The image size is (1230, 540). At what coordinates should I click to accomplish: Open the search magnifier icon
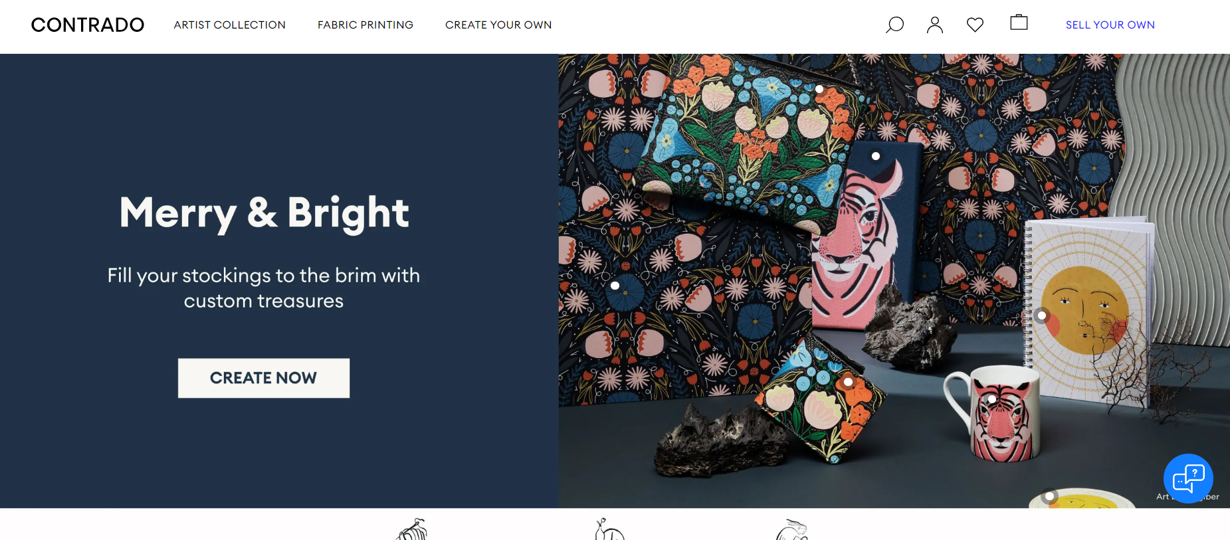pyautogui.click(x=895, y=25)
